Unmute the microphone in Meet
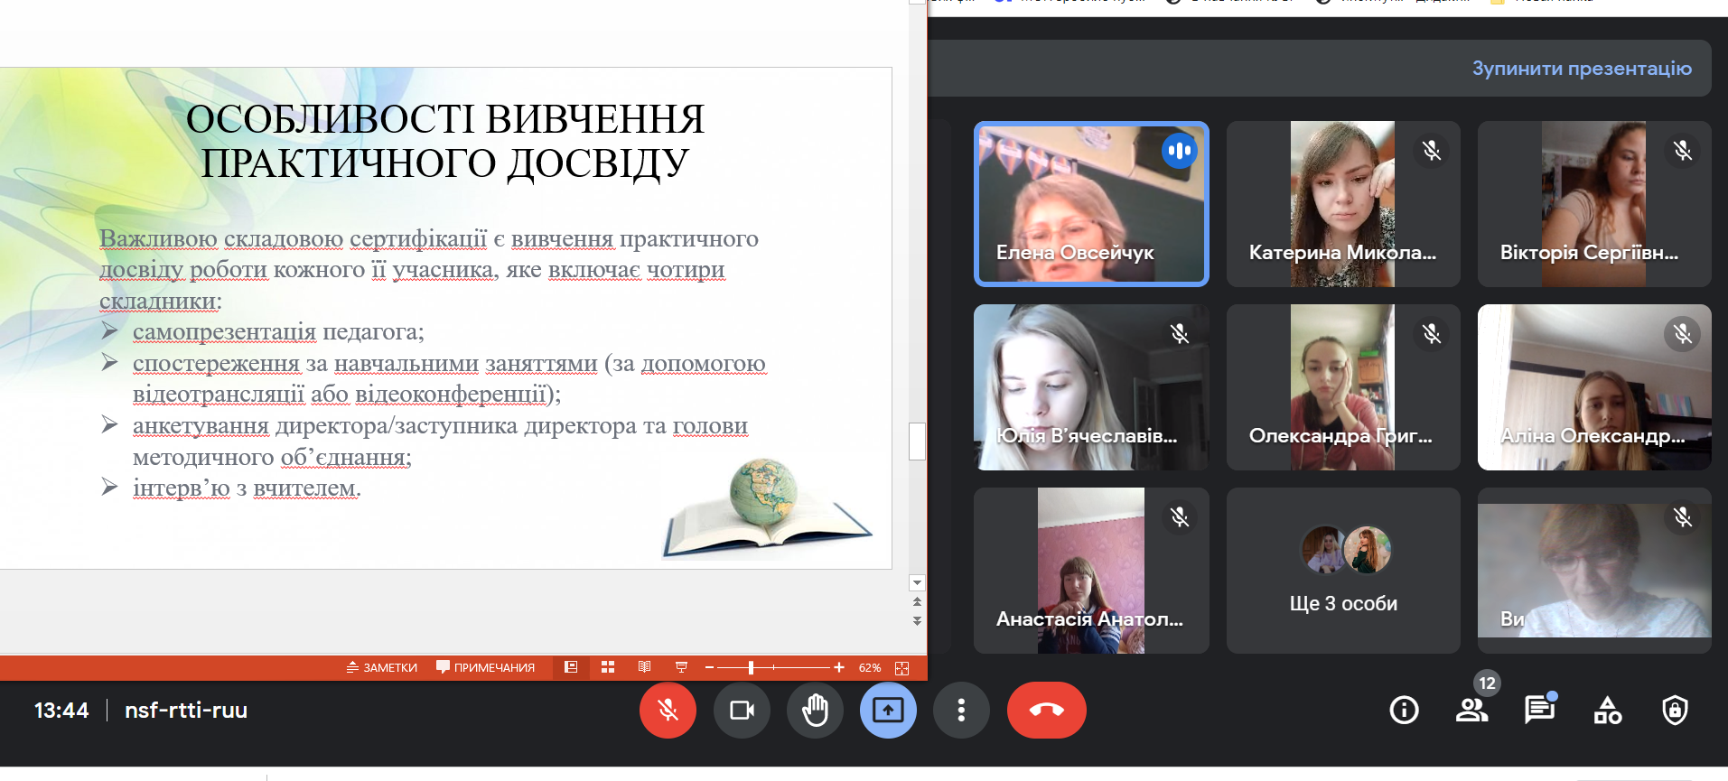The width and height of the screenshot is (1728, 781). [x=668, y=711]
